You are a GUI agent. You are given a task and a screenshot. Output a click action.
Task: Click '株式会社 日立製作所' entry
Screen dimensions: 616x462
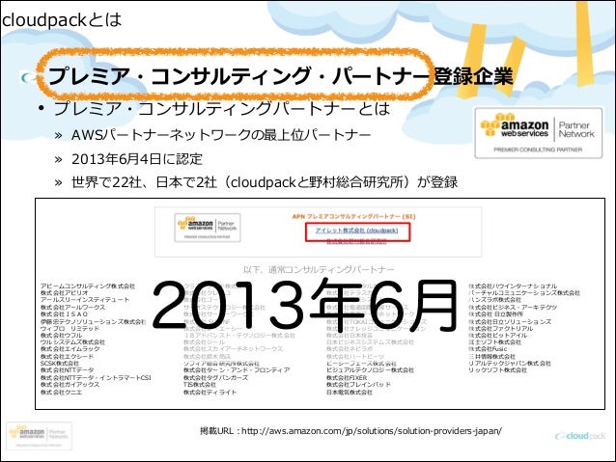click(495, 314)
